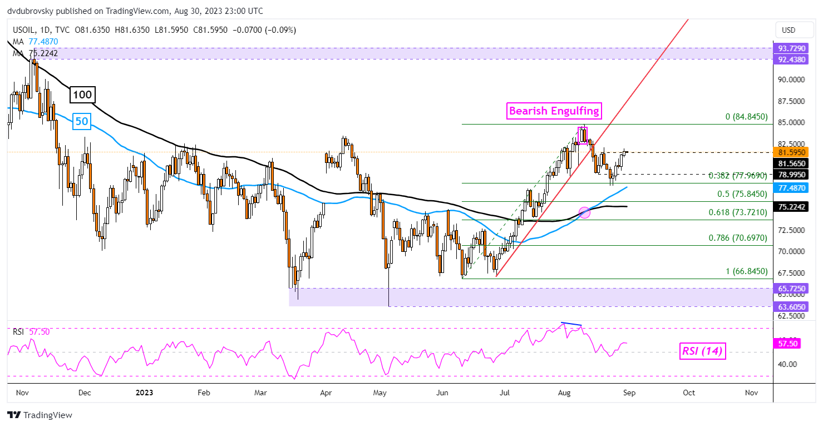Click the 40.00 RSI axis label

pos(787,364)
